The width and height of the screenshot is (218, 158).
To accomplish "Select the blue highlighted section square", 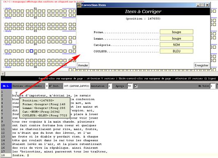I will (x=32, y=51).
